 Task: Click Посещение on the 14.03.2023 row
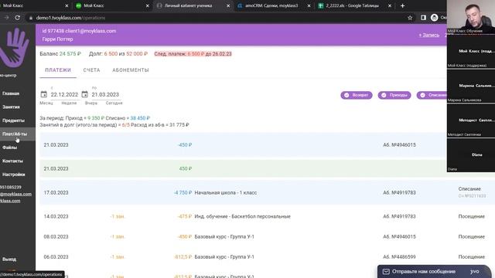[471, 216]
